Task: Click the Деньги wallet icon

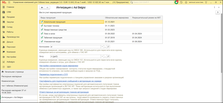Action: point(4,42)
